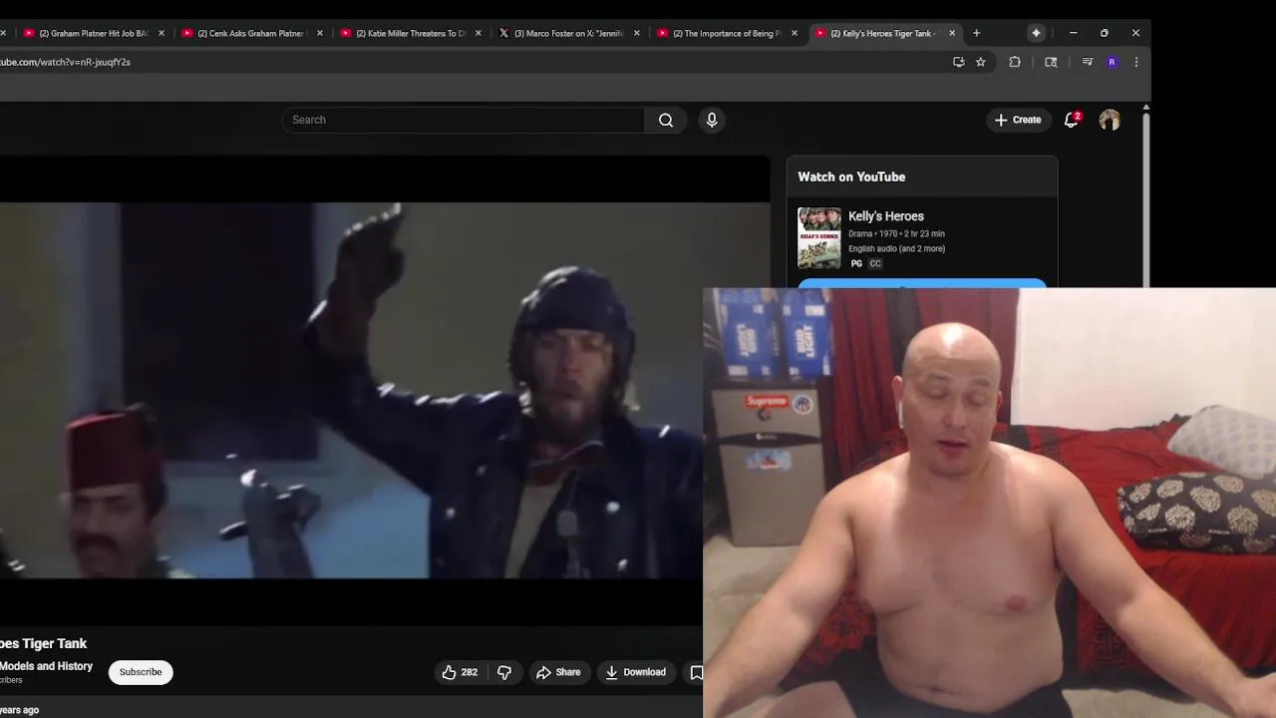
Task: Switch to the Cenk Asks Graham Platner tab
Action: [251, 33]
